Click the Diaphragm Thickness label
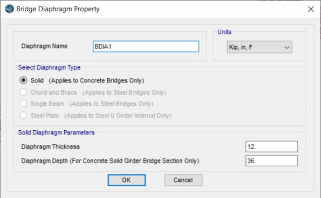 [51, 146]
